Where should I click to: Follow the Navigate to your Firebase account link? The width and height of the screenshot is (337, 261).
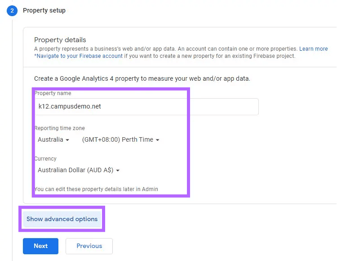pos(79,56)
